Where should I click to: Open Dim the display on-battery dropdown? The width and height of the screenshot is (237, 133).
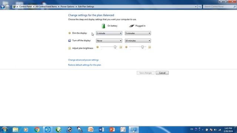[x=109, y=33]
